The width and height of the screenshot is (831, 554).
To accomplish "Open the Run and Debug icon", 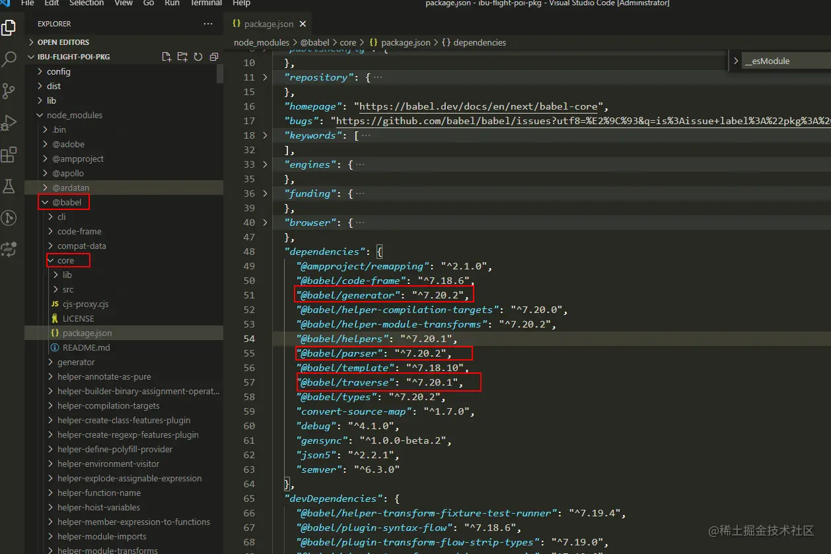I will (9, 123).
